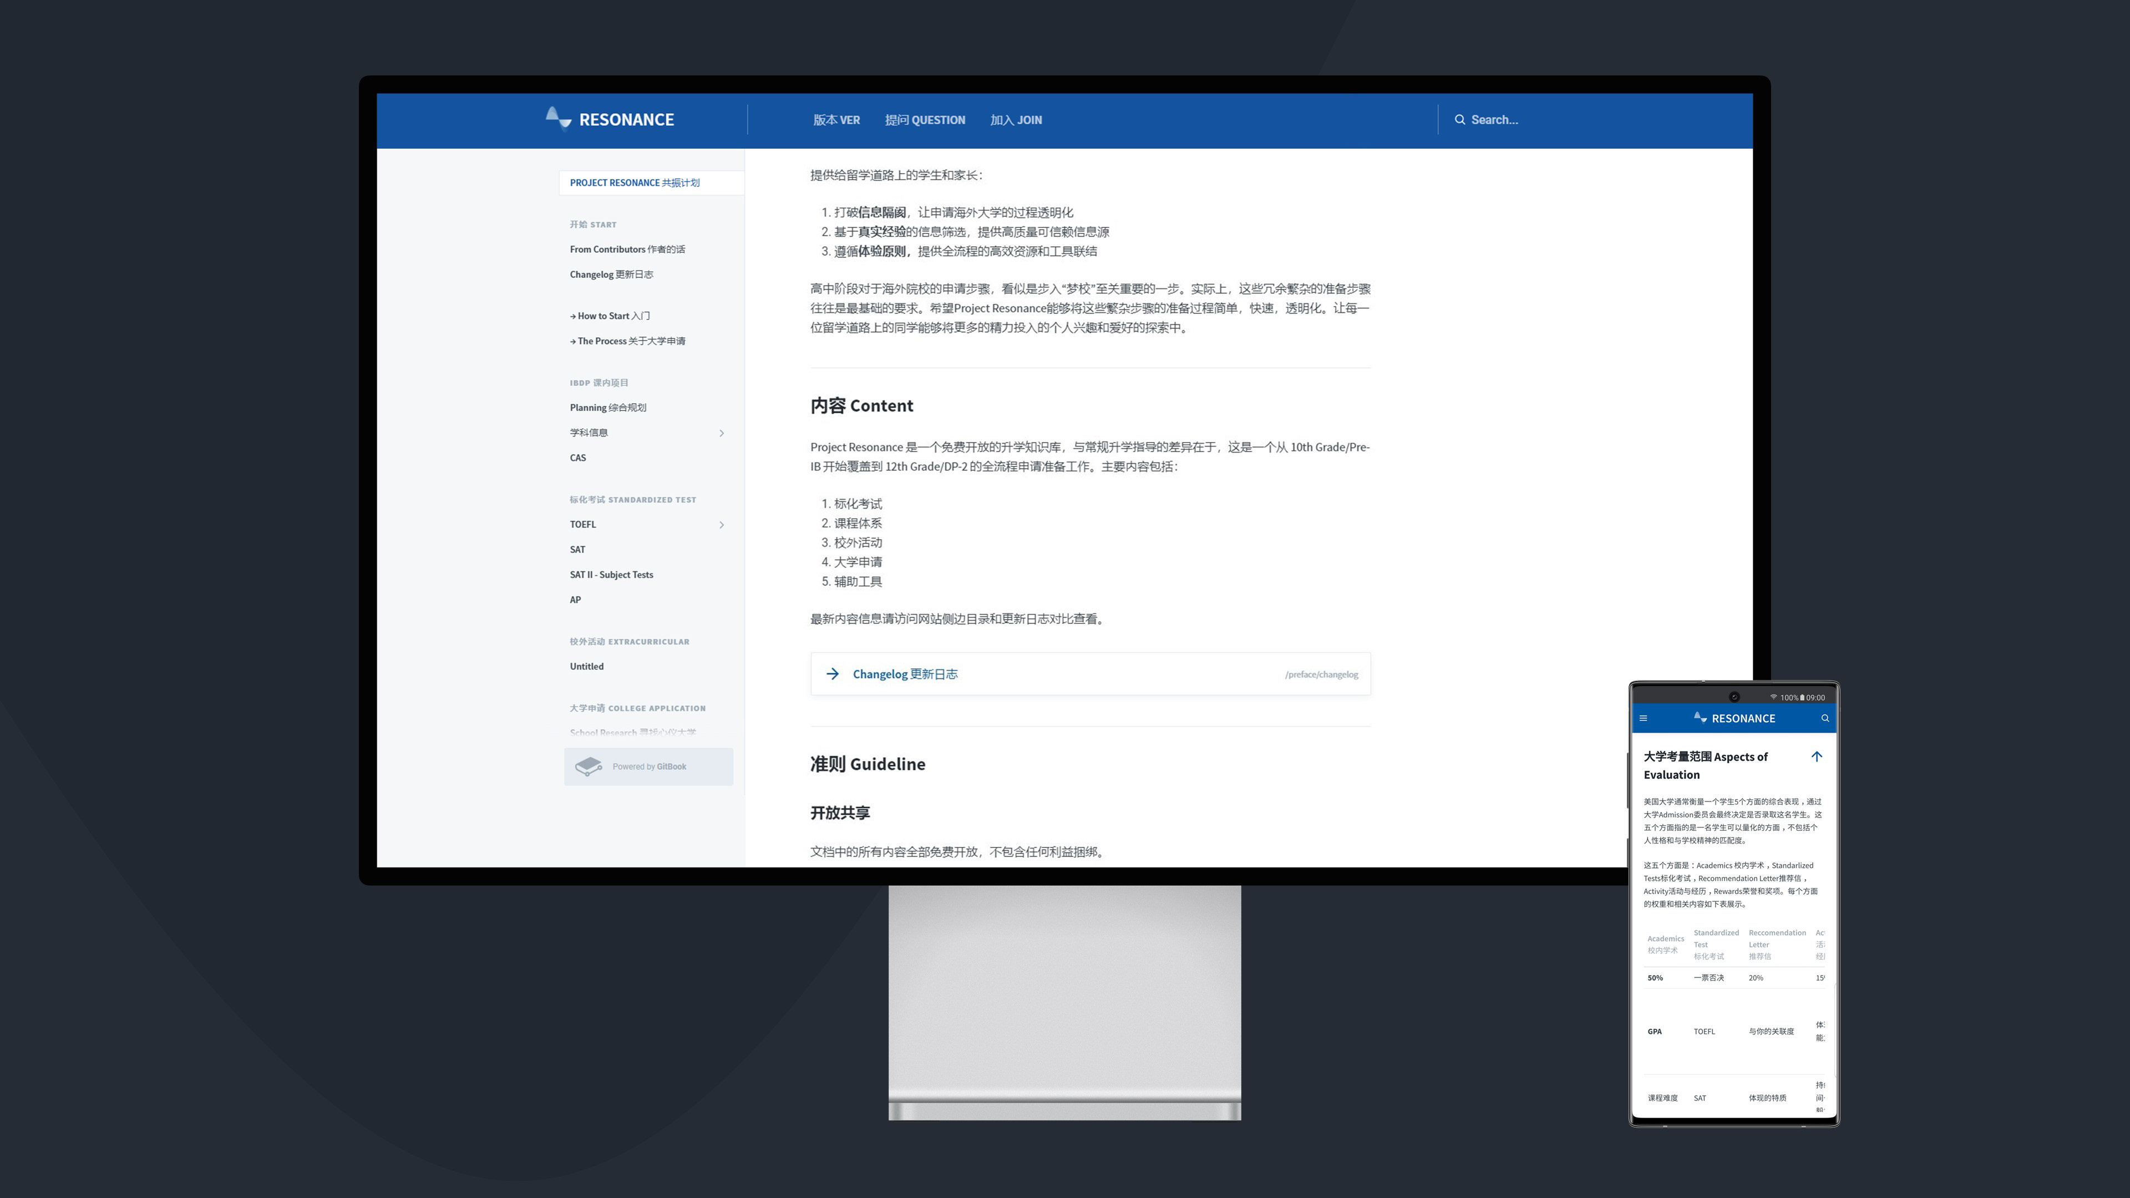Expand the TOEFL sidebar section
Screen dimensions: 2130x1198
tap(721, 524)
